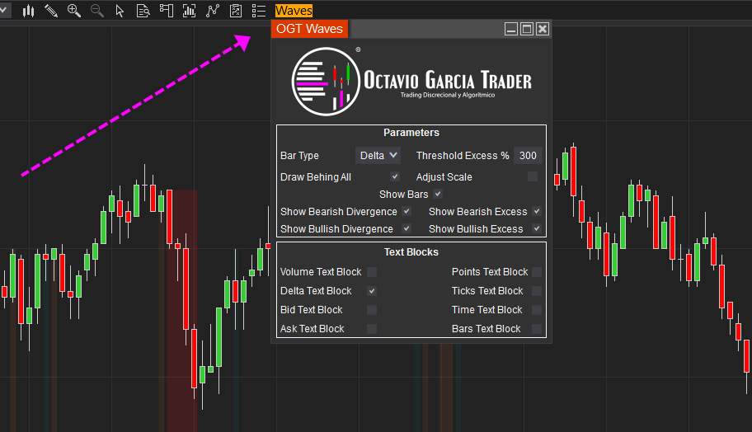Click the Threshold Excess % value field

(528, 156)
